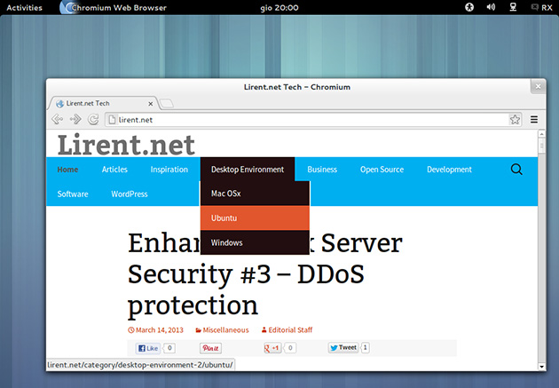Viewport: 559px width, 388px height.
Task: Open Activities overview
Action: [24, 7]
